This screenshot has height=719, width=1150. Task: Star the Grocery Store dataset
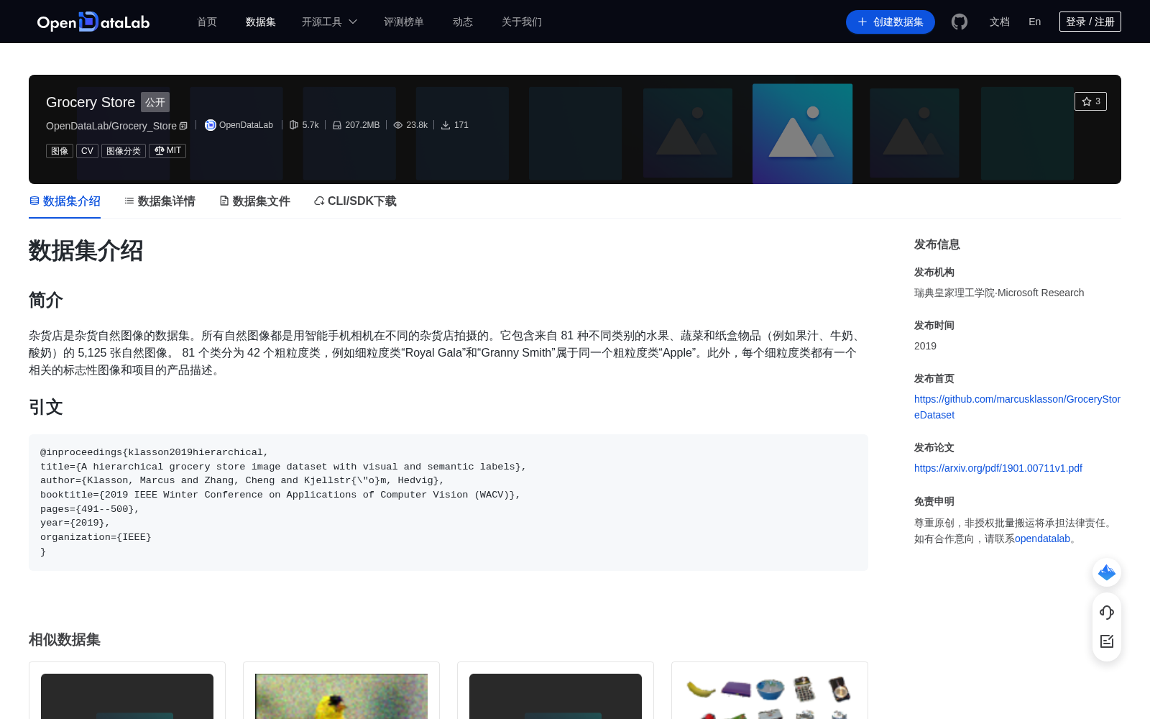1090,101
